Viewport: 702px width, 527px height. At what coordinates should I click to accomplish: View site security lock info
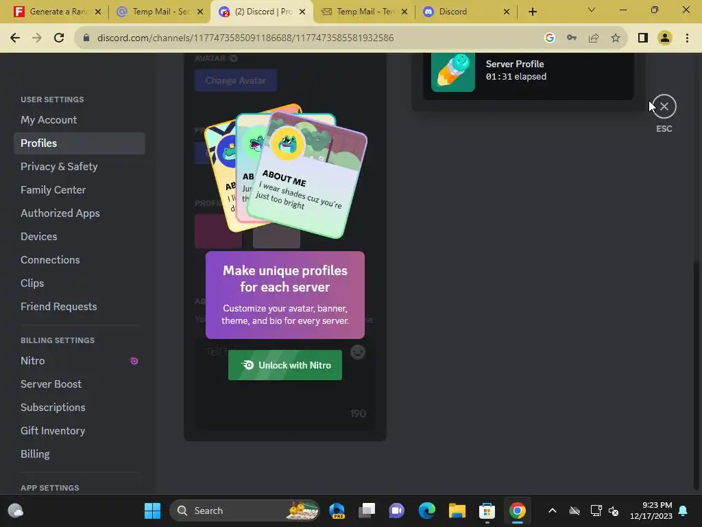86,38
